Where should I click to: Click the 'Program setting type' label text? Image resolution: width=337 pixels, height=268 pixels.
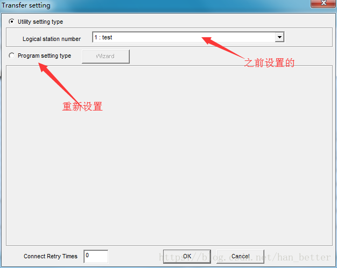tap(44, 56)
